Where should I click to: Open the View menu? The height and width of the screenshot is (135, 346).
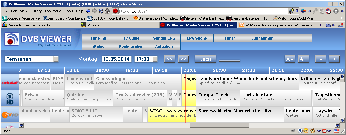(x=24, y=11)
